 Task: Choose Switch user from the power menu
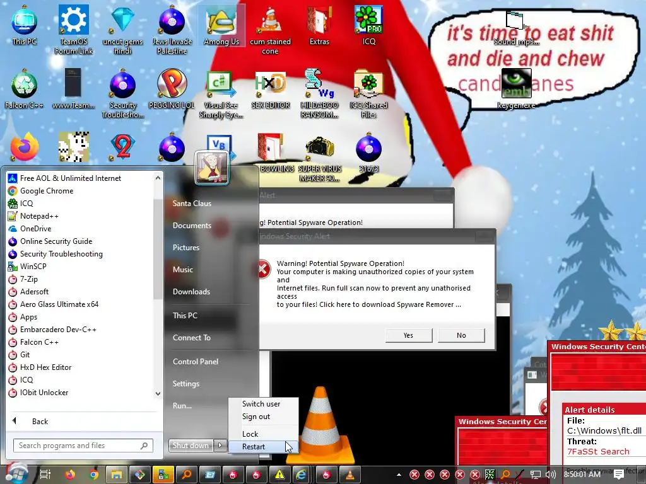coord(263,403)
